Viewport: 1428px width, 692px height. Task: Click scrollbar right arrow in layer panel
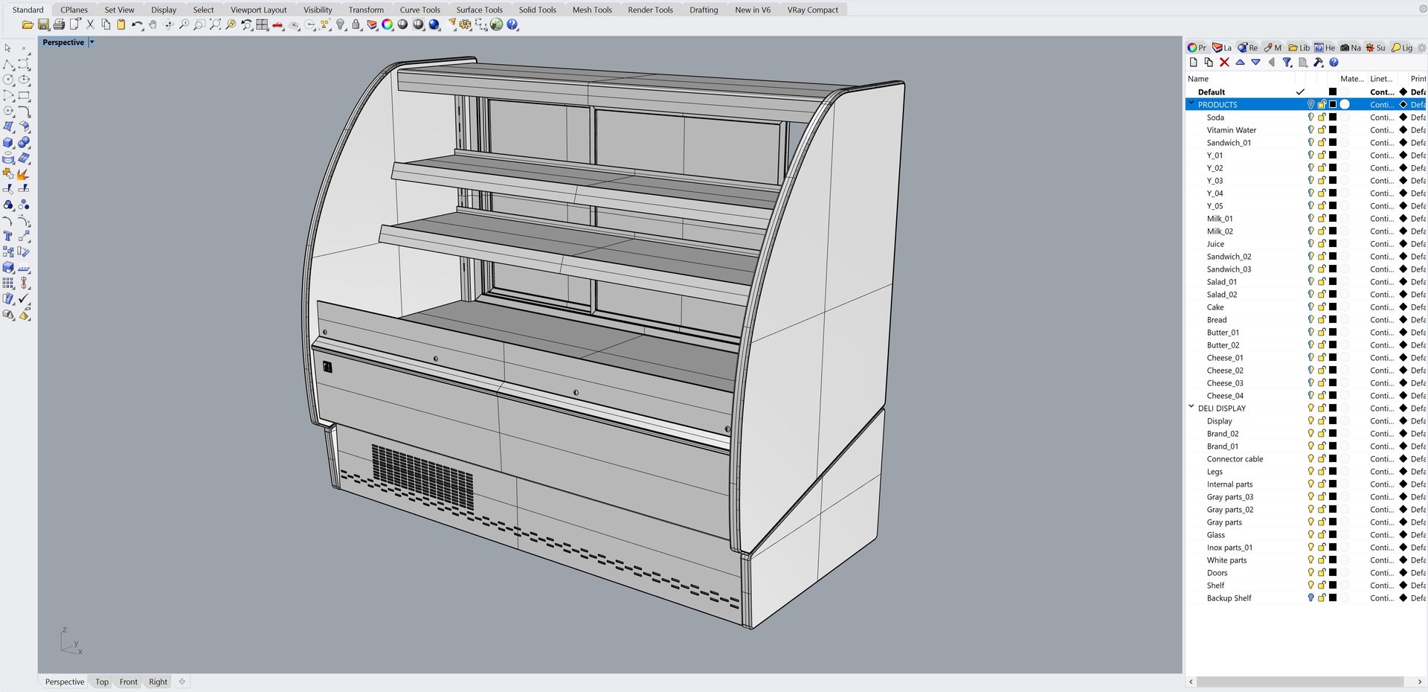click(1419, 682)
